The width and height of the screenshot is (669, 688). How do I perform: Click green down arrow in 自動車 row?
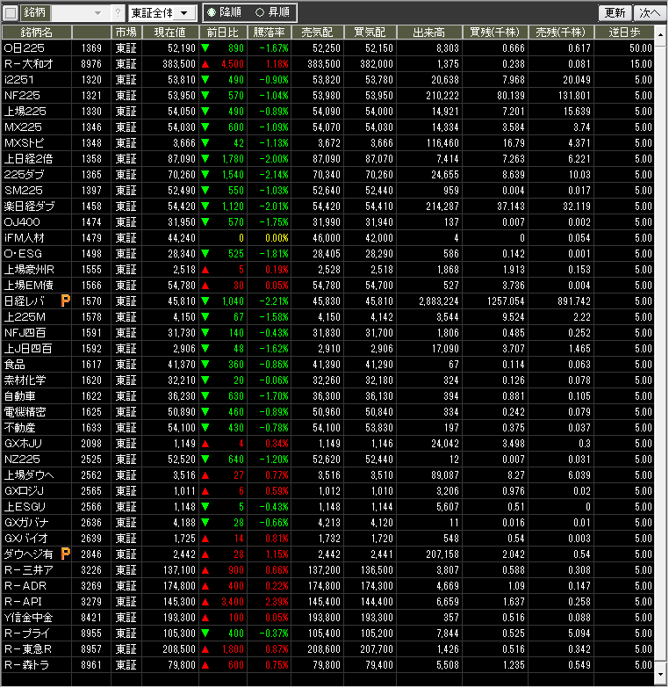click(x=205, y=395)
